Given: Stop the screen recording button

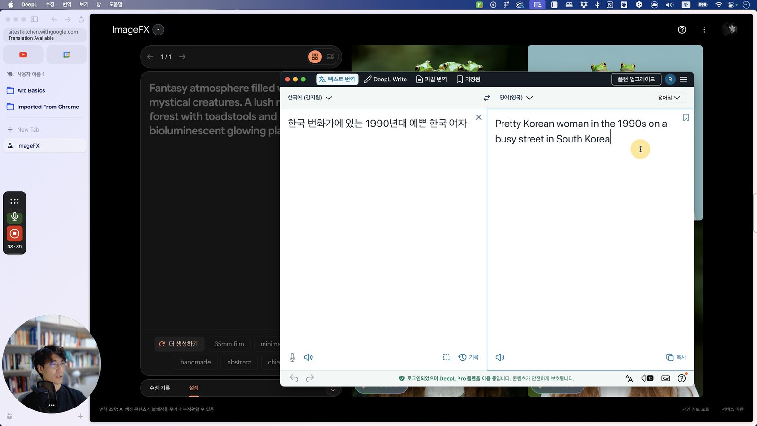Looking at the screenshot, I should [15, 233].
